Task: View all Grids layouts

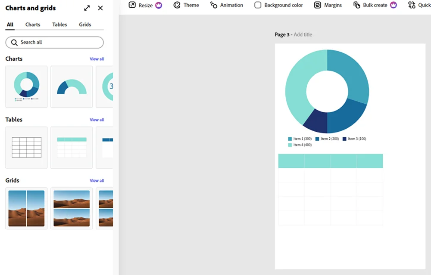Action: click(97, 181)
